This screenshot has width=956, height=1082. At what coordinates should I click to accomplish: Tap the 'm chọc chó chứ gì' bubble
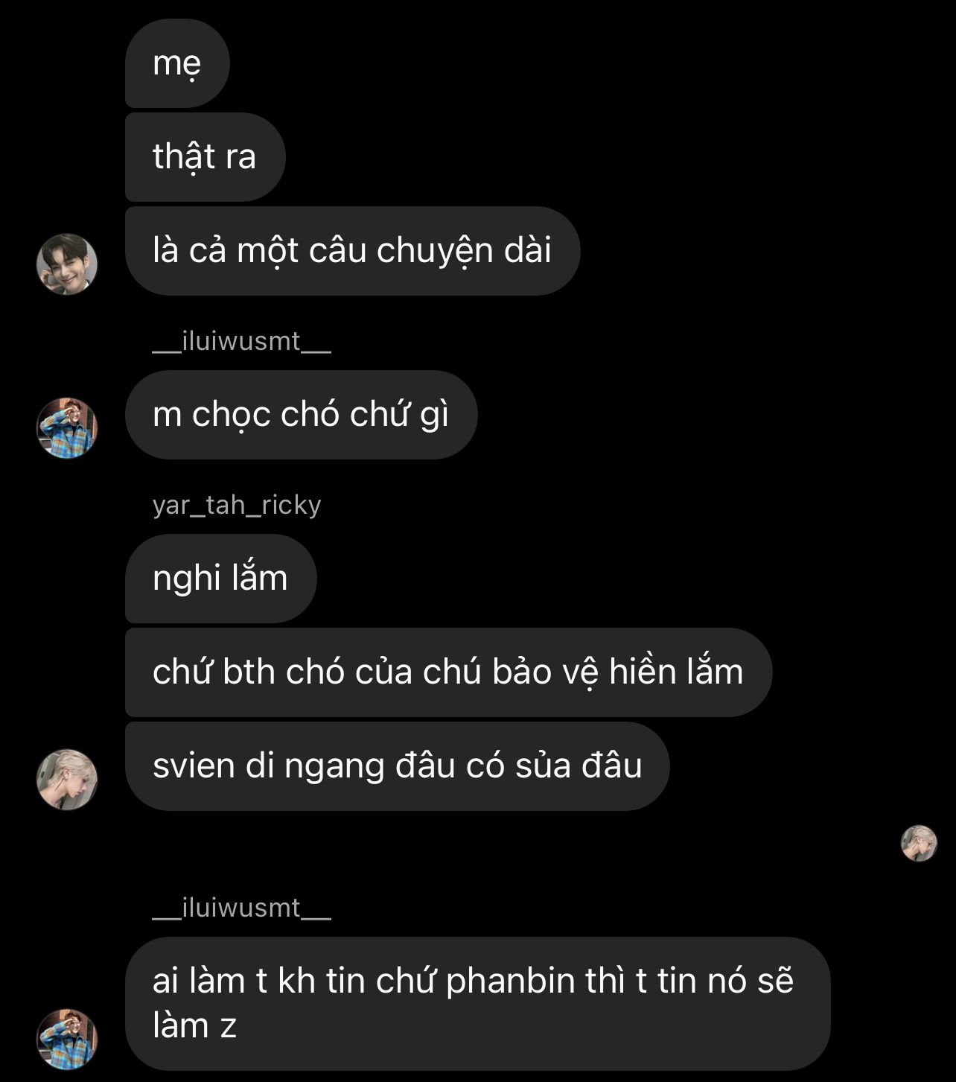tap(301, 415)
